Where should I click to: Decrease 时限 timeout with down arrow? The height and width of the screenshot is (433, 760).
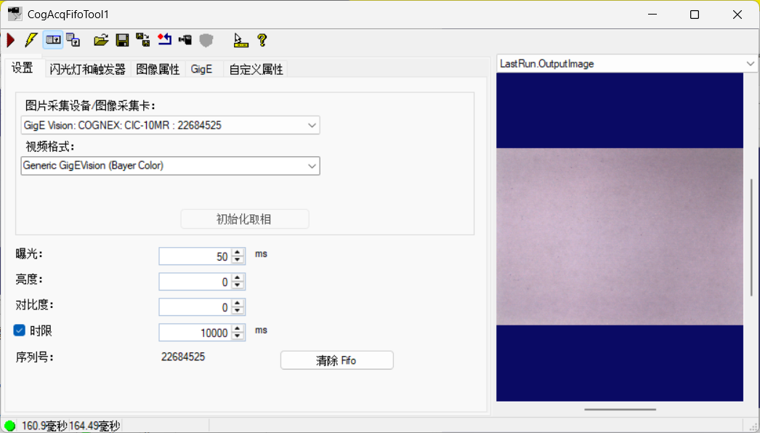238,336
